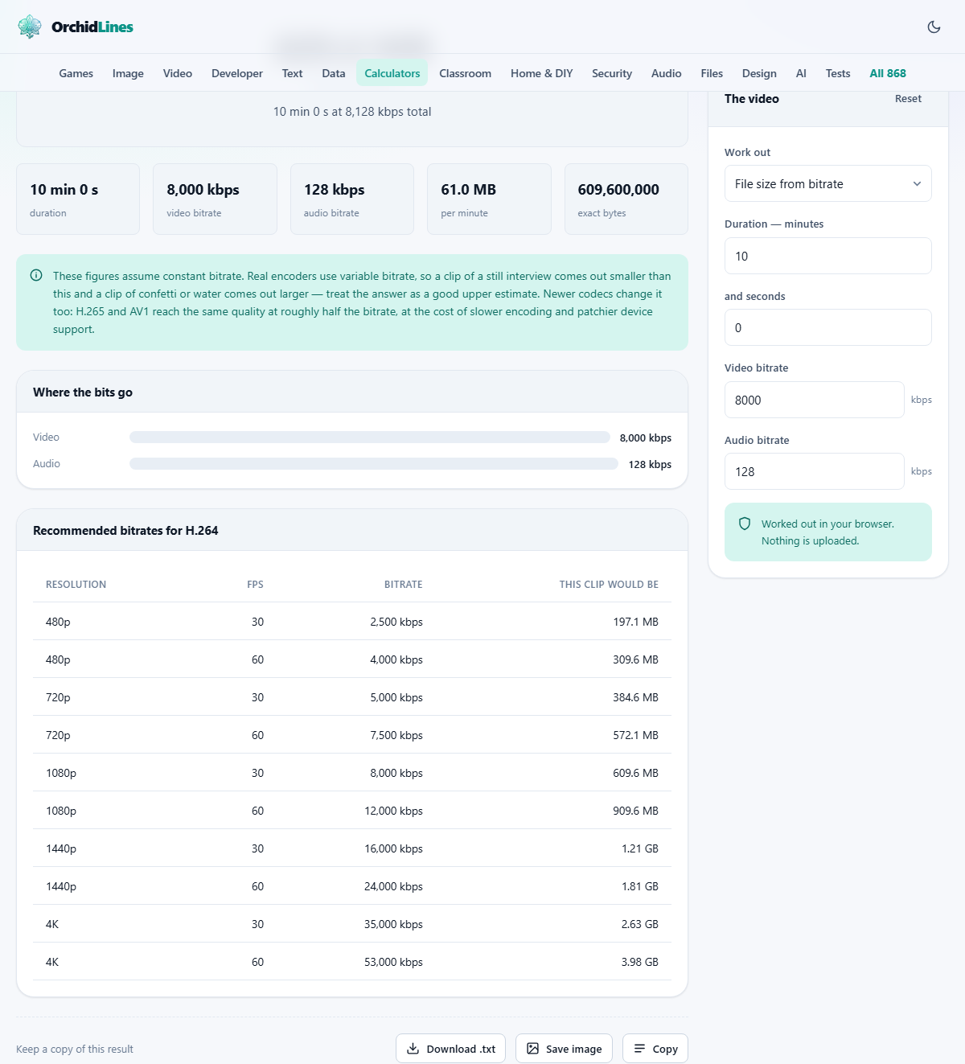
Task: Go to the Design category
Action: [x=759, y=73]
